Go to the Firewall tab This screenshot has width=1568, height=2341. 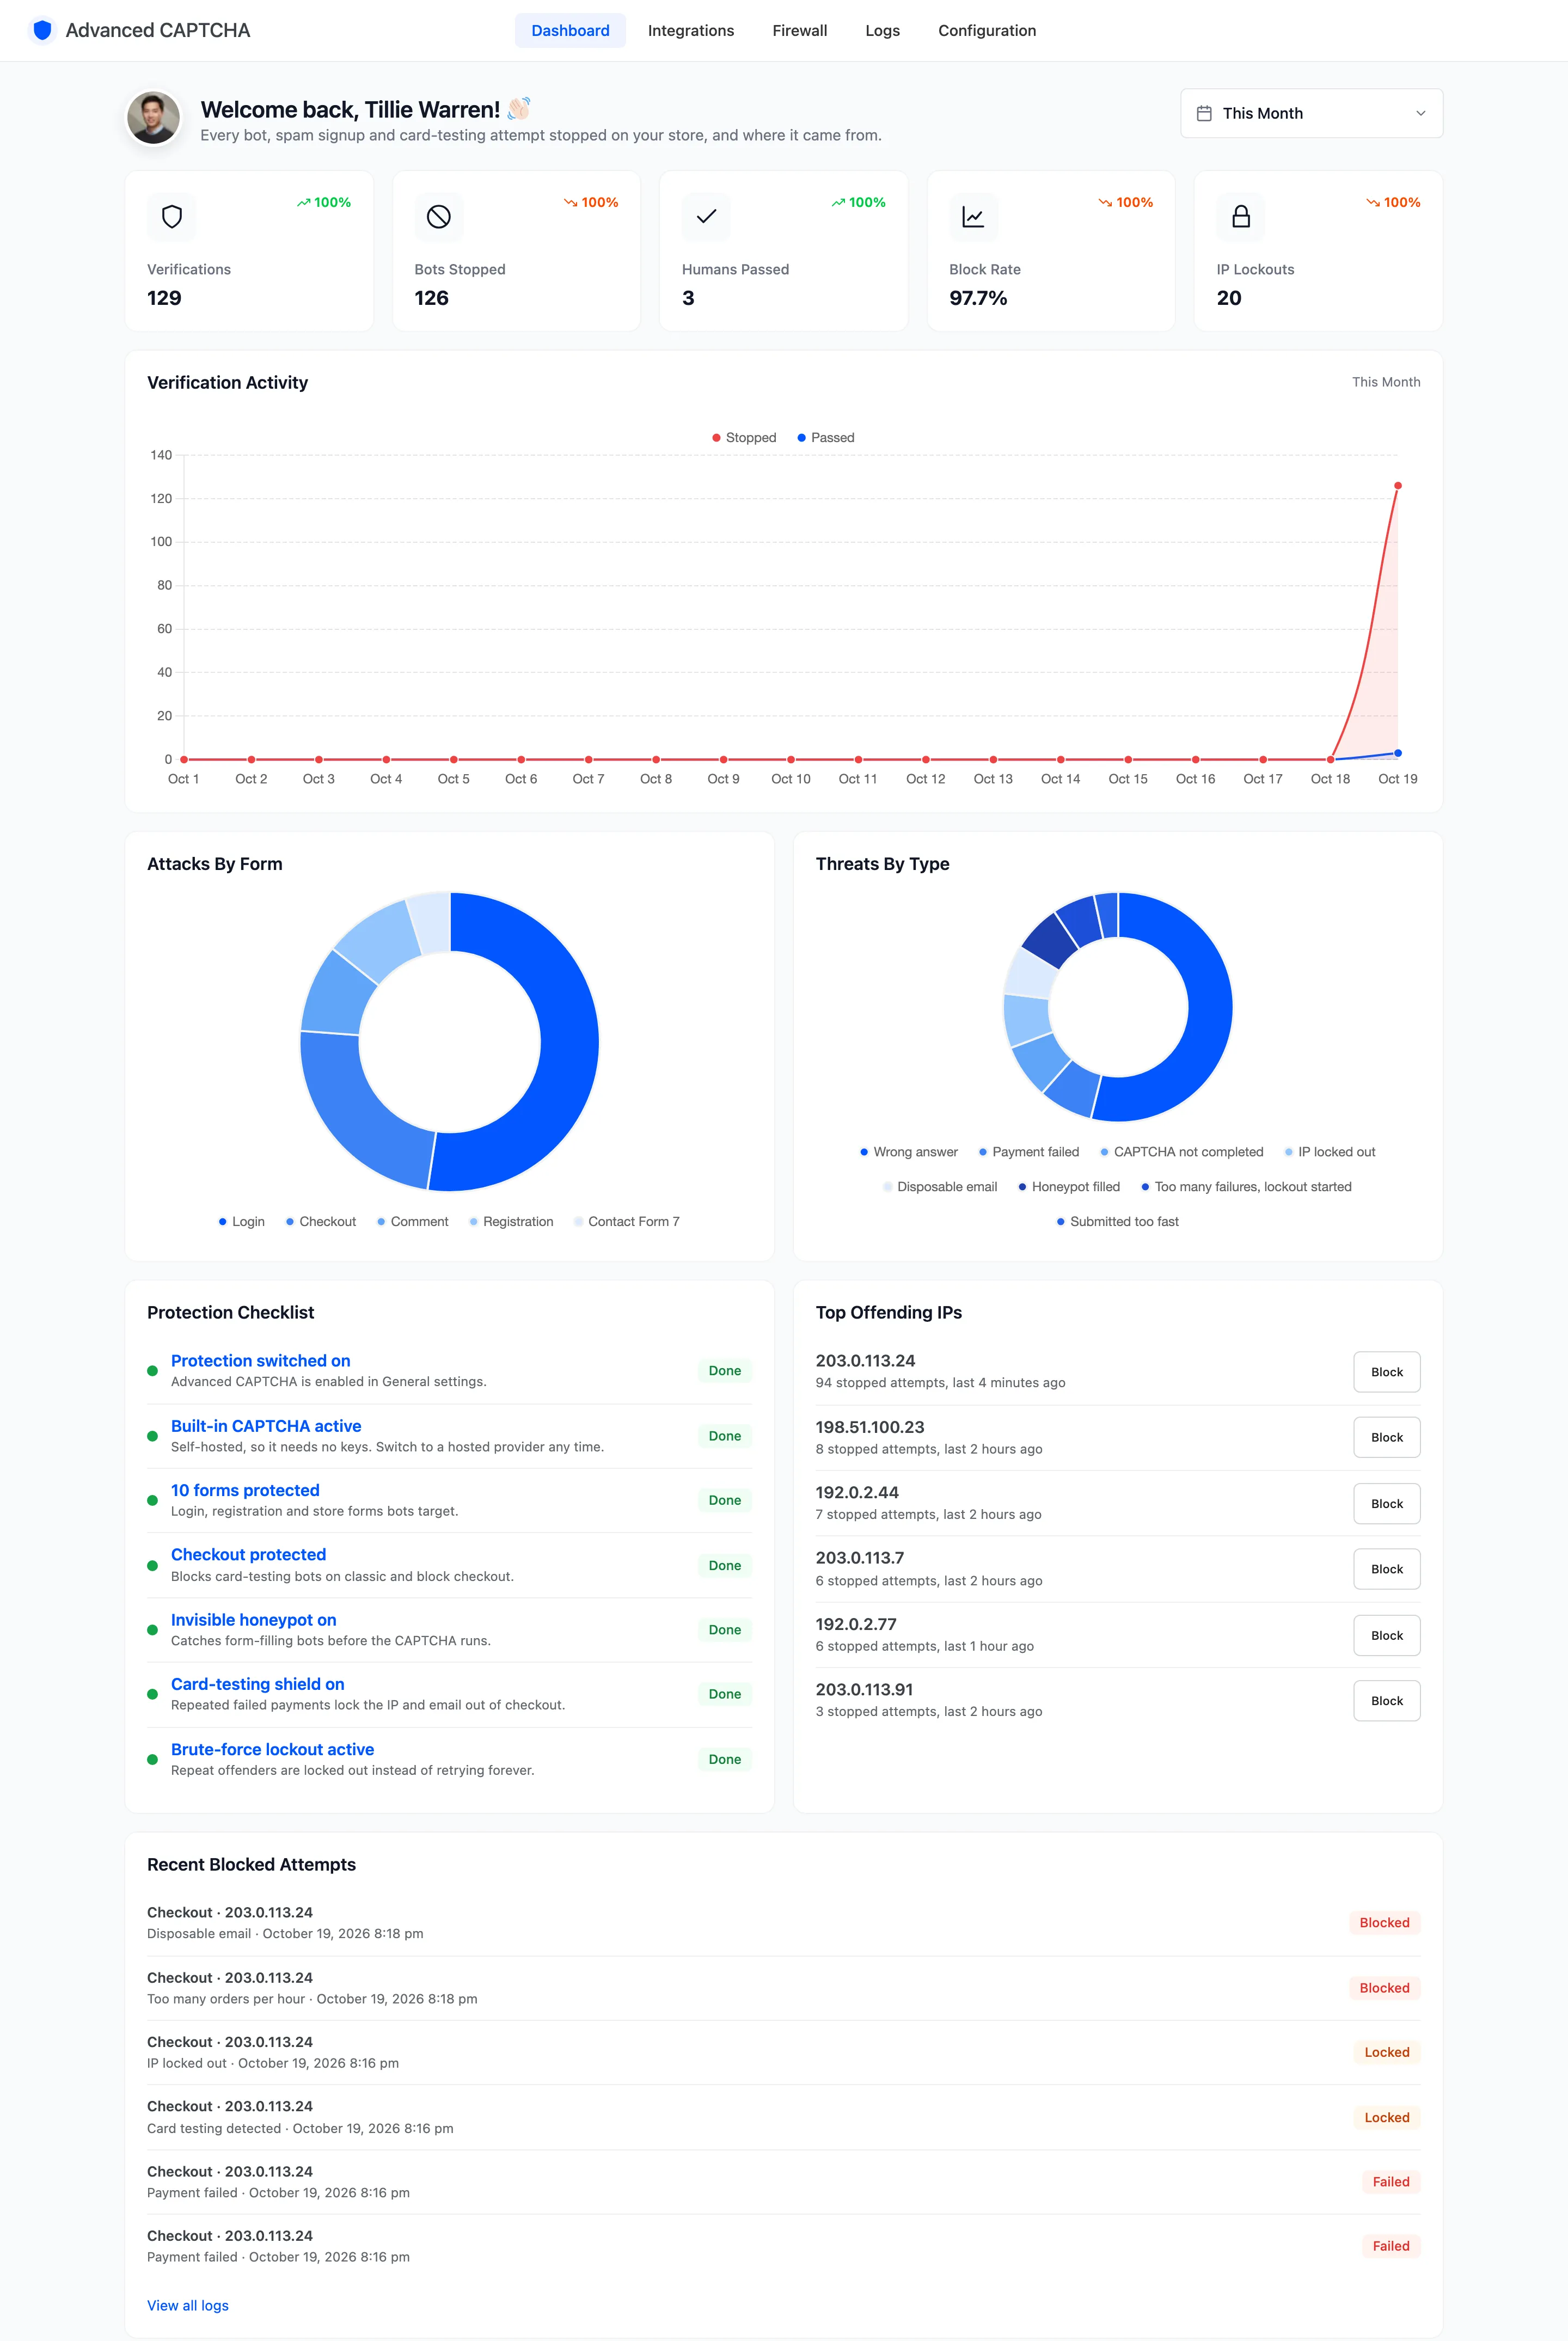[x=800, y=30]
